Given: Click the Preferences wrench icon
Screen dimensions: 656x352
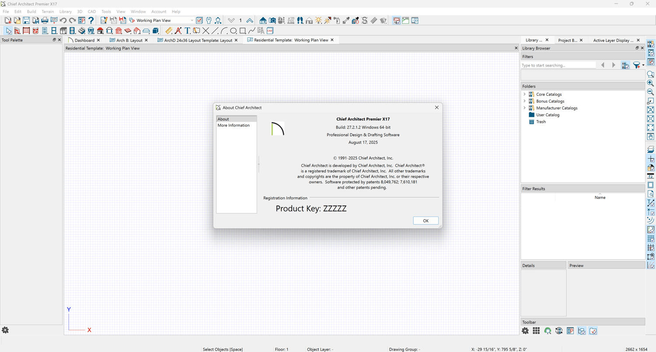Looking at the screenshot, I should click(x=209, y=21).
